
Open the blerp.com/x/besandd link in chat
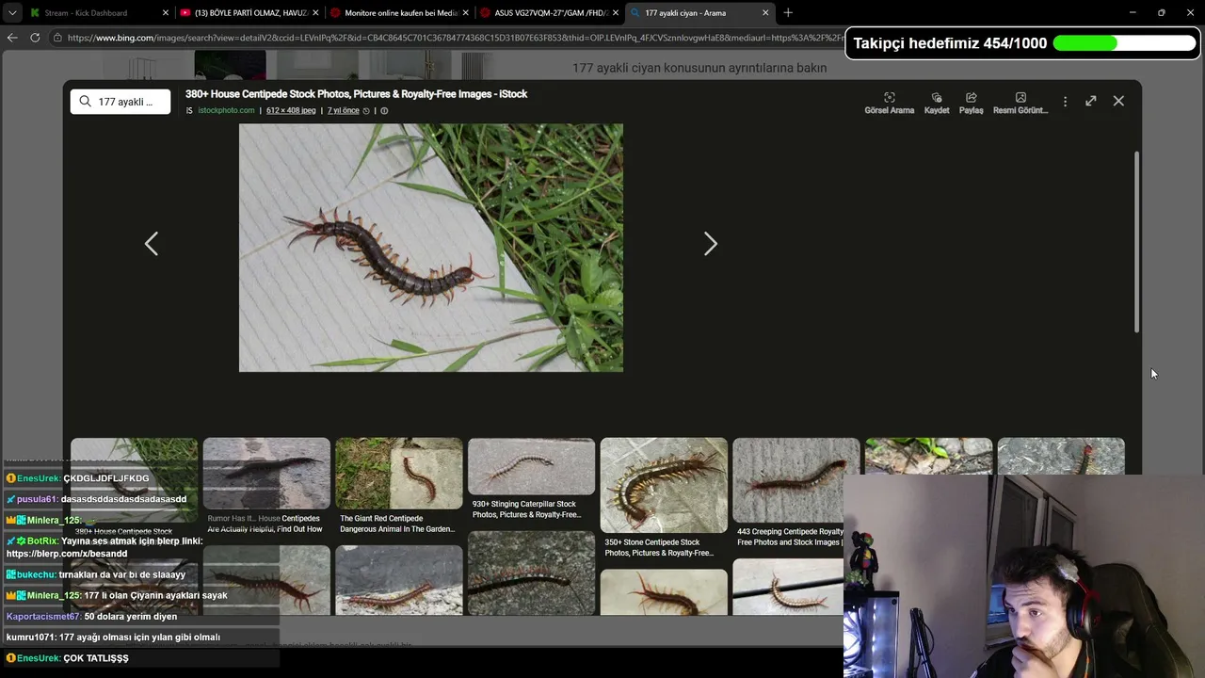pyautogui.click(x=67, y=554)
